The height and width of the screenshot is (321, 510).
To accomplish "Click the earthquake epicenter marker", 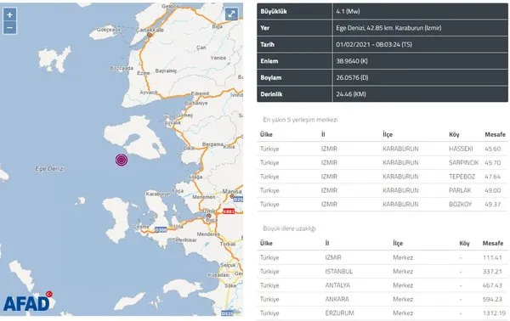I will (122, 160).
